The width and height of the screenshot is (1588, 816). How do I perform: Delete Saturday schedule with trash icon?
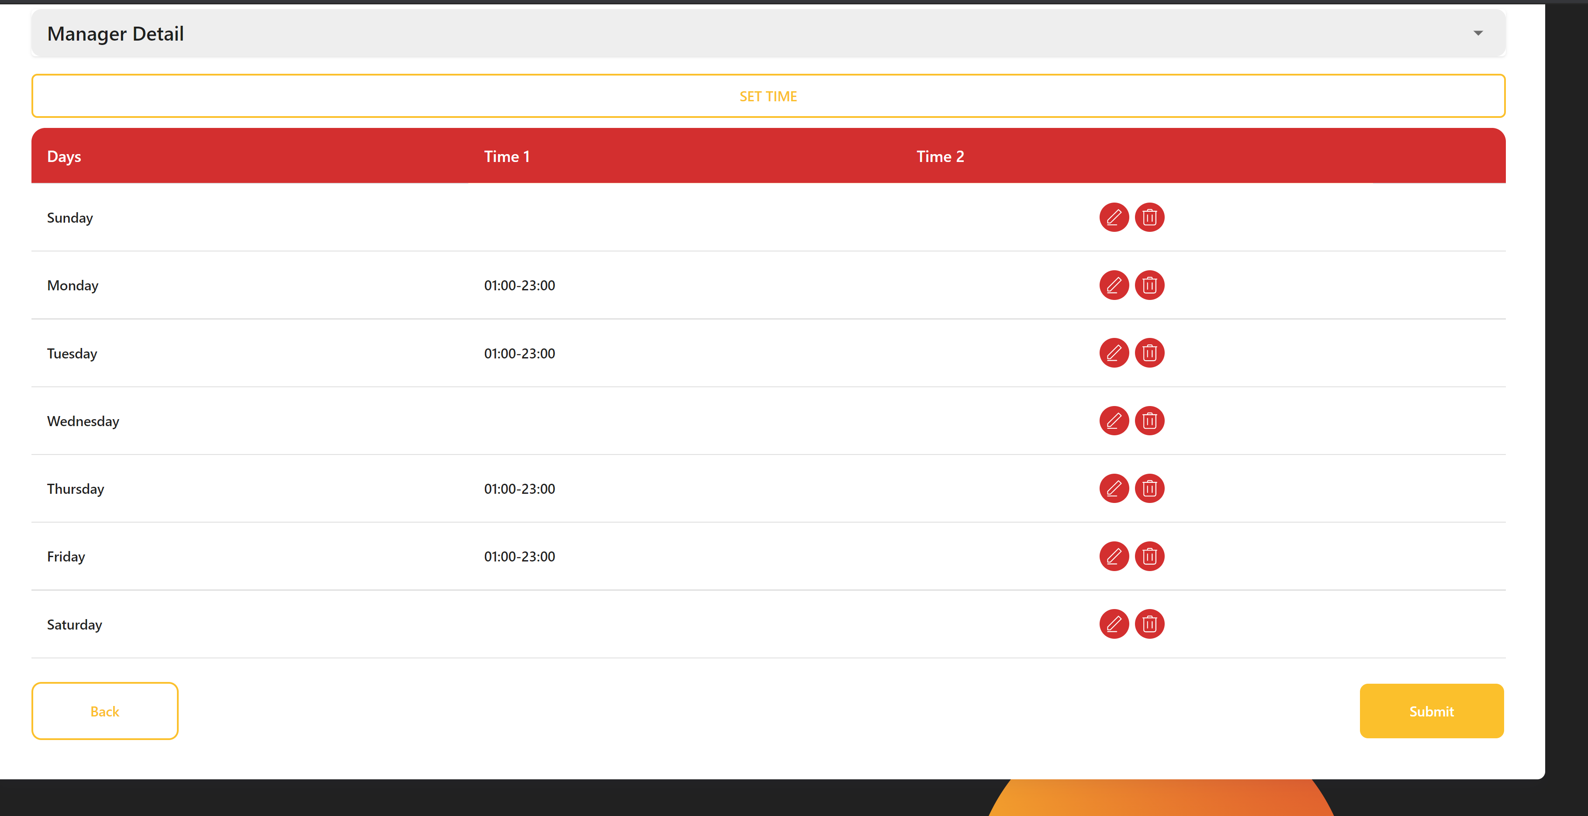1149,624
